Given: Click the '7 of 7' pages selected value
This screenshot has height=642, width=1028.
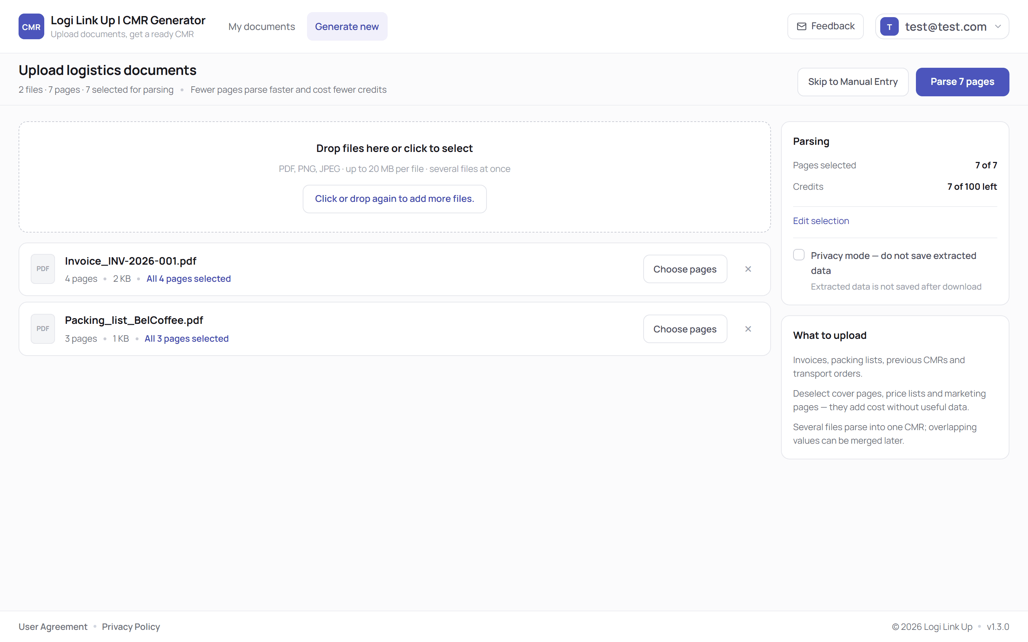Looking at the screenshot, I should (x=986, y=165).
